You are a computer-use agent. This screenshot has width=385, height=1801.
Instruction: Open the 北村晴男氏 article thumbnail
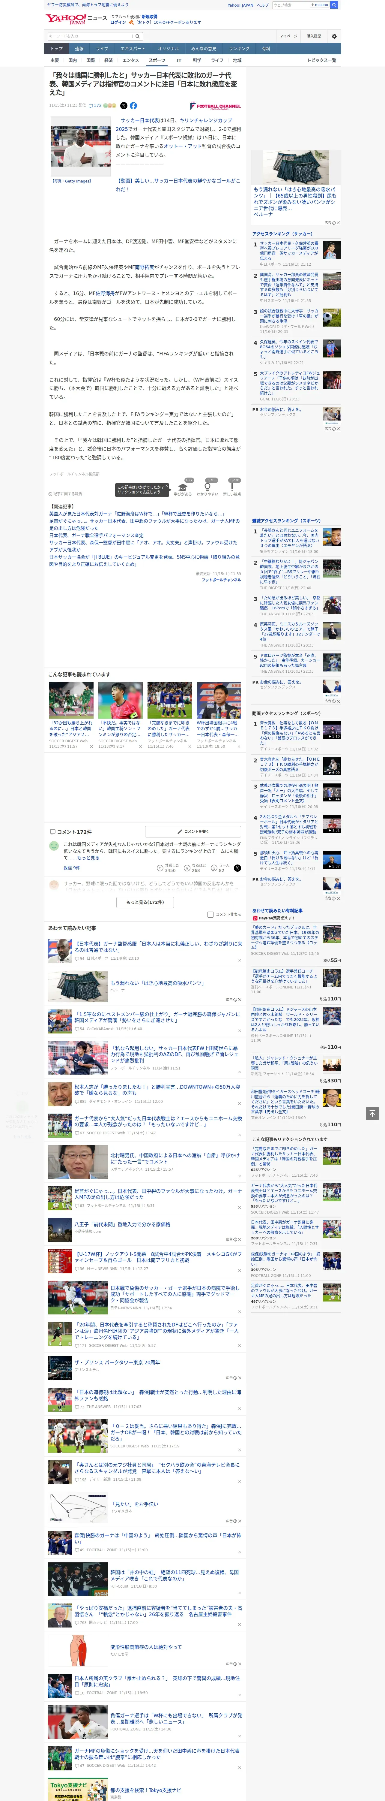pyautogui.click(x=78, y=1162)
